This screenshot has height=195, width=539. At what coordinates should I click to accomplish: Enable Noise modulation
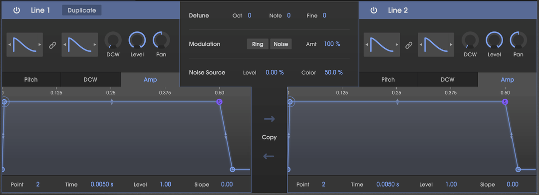tap(281, 44)
